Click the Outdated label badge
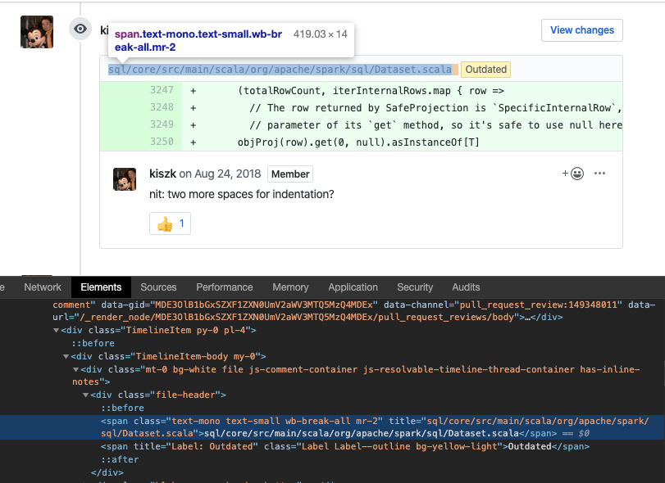 click(x=485, y=70)
